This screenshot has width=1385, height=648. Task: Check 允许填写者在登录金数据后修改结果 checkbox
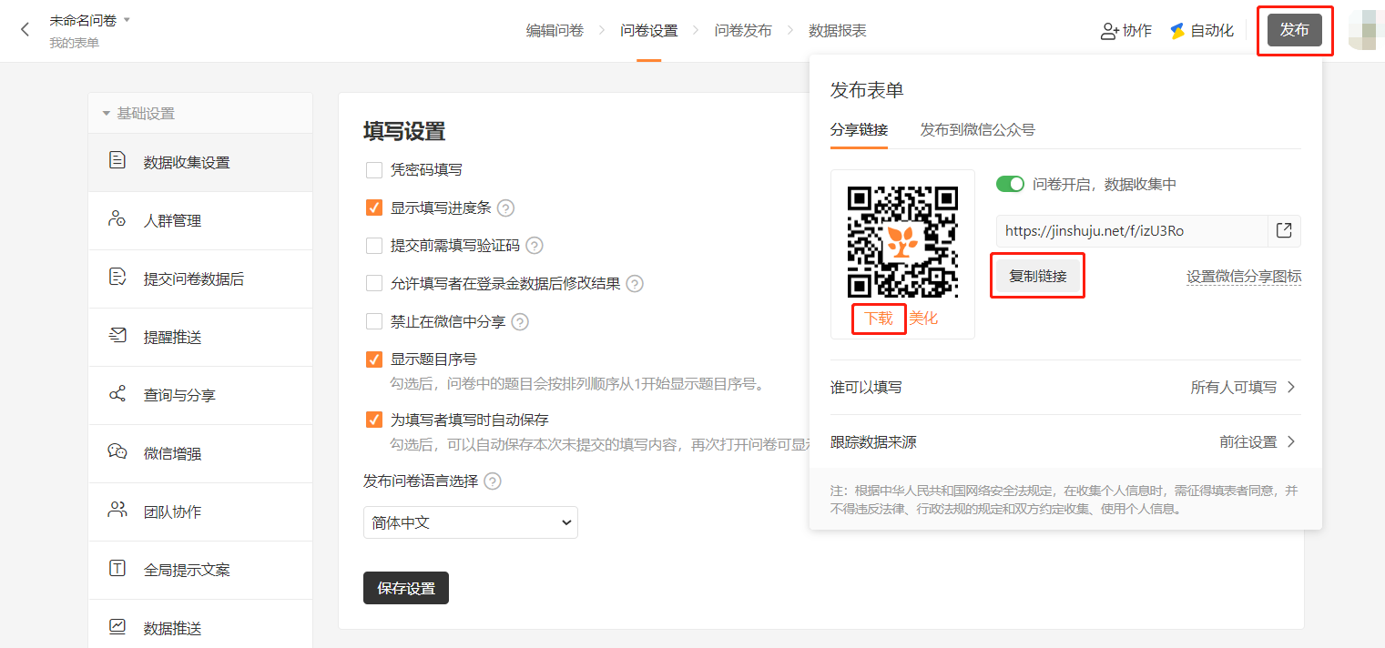click(373, 284)
